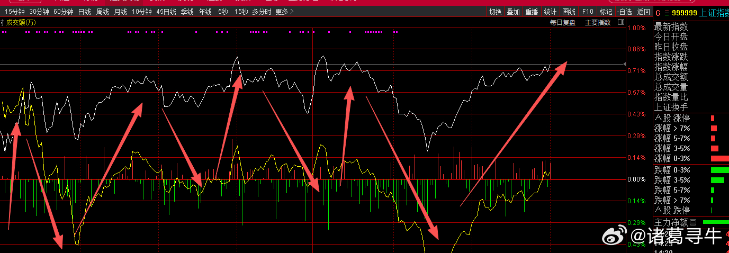Click the red G icon
729x253 pixels.
pos(658,13)
